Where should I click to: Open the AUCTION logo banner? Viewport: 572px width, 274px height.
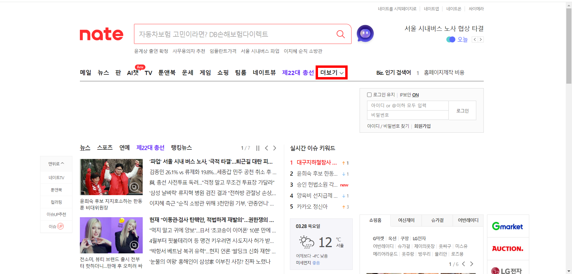(x=508, y=249)
